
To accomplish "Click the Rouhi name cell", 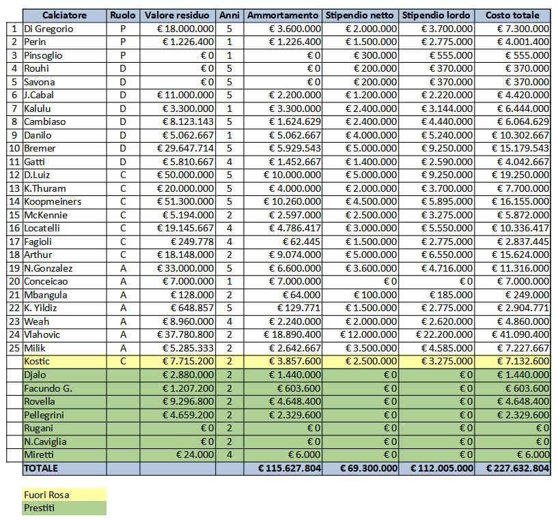I will (x=64, y=69).
